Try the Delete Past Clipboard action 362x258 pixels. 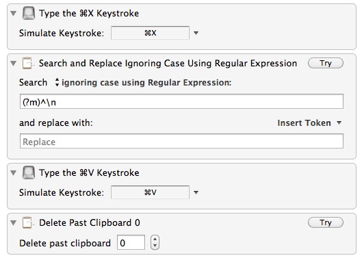tap(326, 222)
